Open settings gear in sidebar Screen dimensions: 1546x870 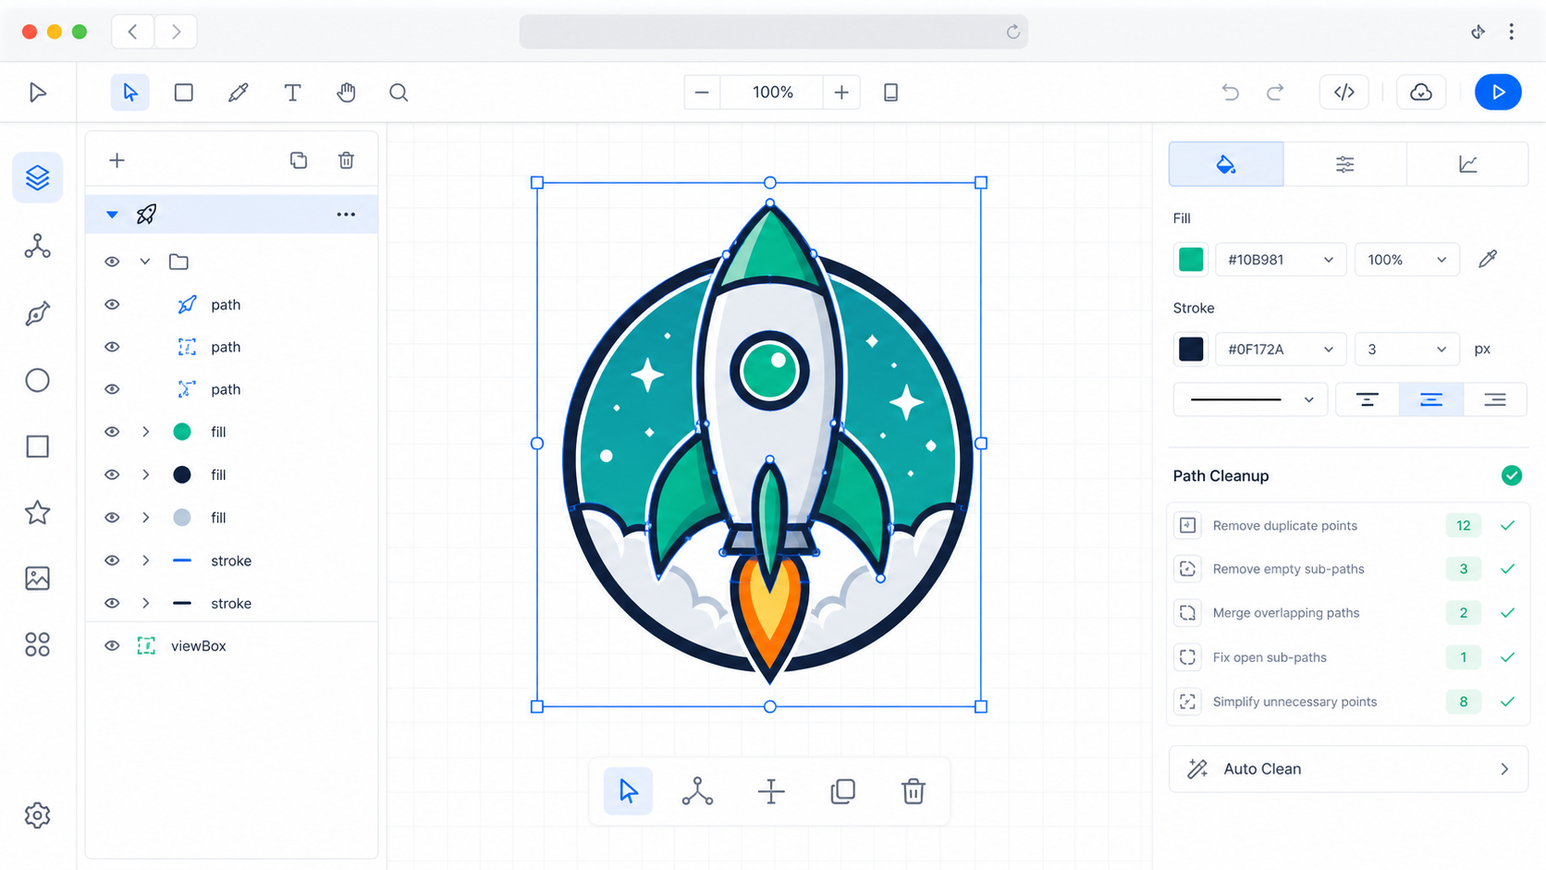(x=38, y=815)
